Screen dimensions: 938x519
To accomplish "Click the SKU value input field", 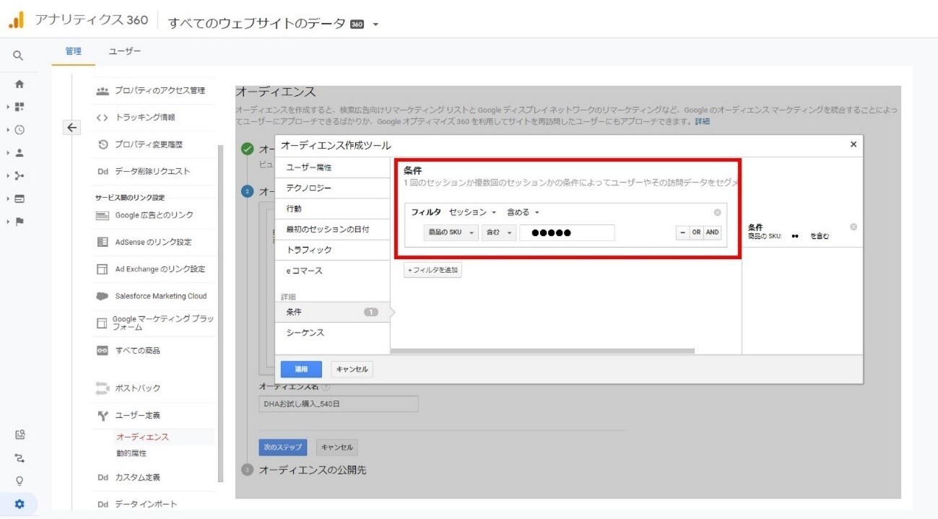I will pyautogui.click(x=567, y=232).
